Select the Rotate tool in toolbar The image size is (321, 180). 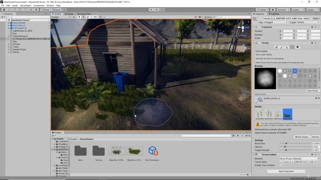(x=15, y=9)
